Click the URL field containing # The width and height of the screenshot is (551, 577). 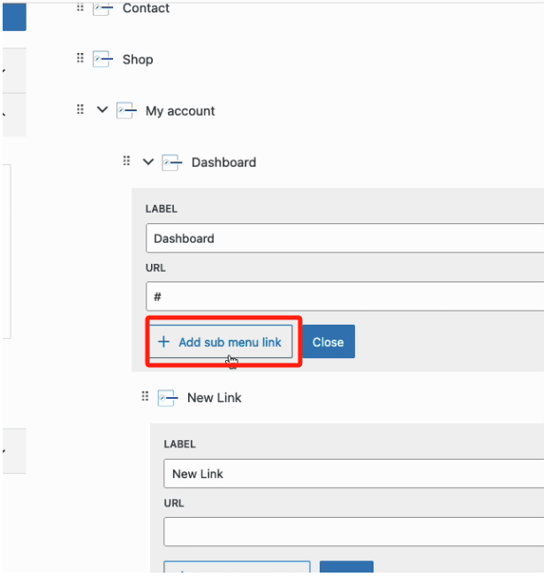click(x=344, y=296)
